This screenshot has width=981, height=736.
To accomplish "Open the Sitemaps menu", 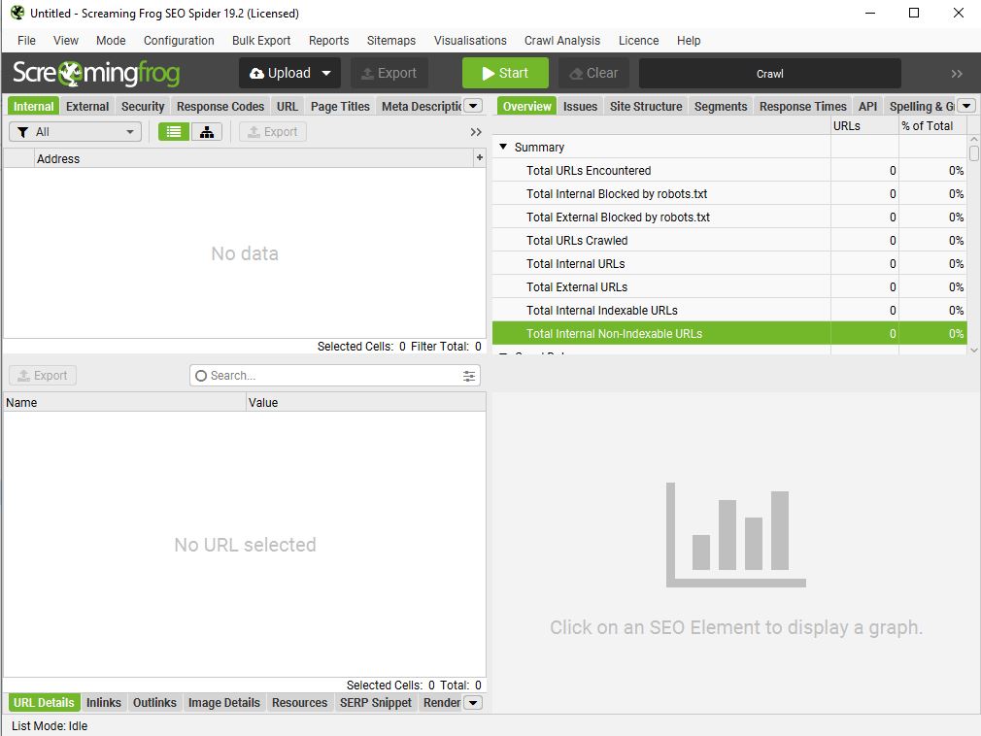I will coord(391,41).
